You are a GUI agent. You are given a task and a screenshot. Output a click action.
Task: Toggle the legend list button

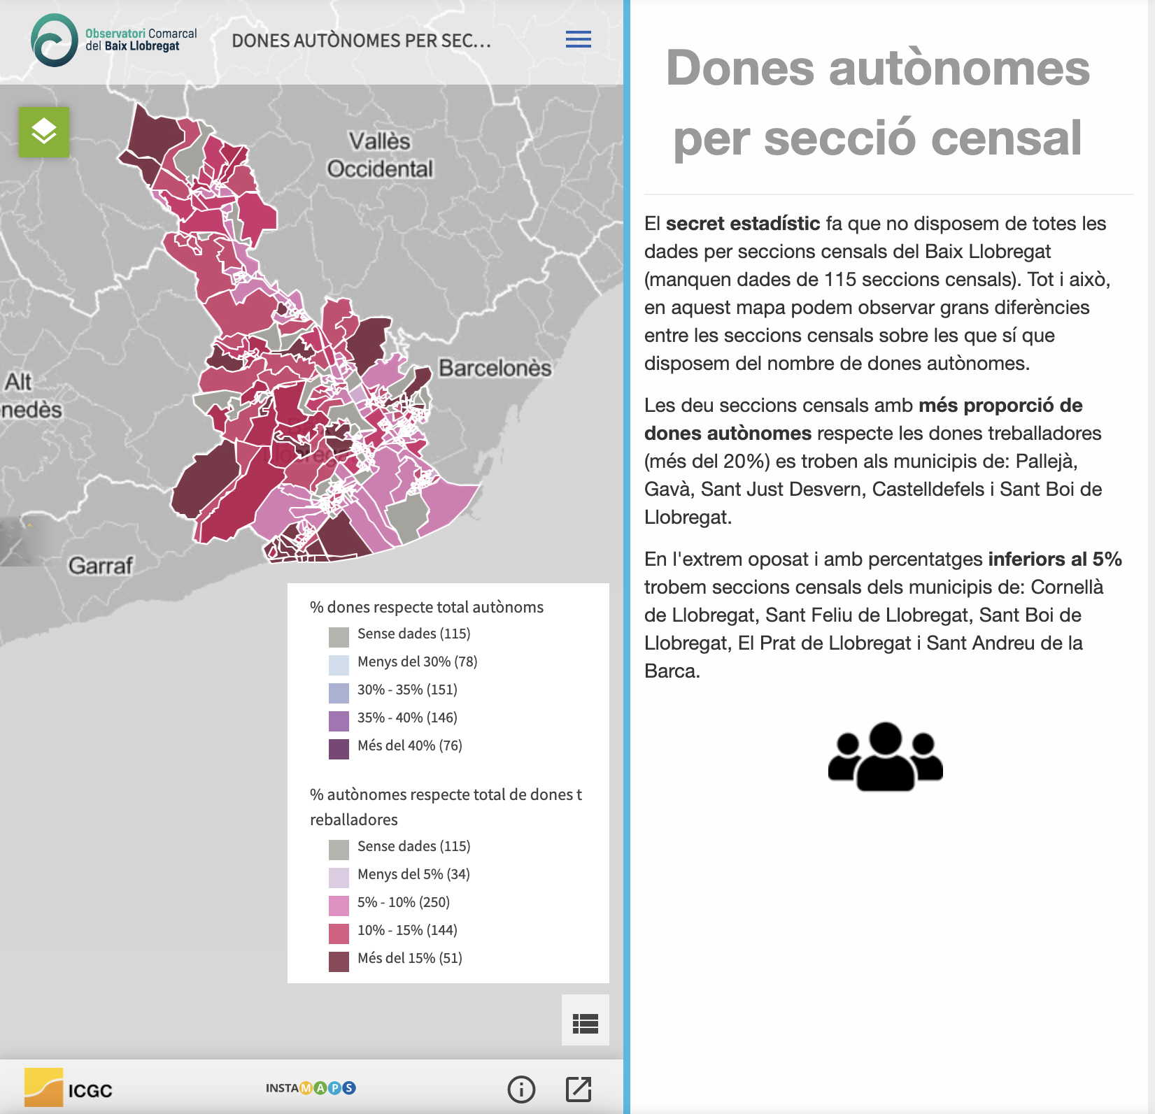585,1023
